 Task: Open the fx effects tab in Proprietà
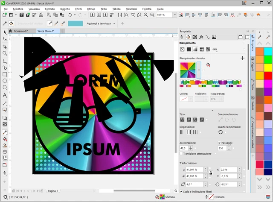[200, 37]
